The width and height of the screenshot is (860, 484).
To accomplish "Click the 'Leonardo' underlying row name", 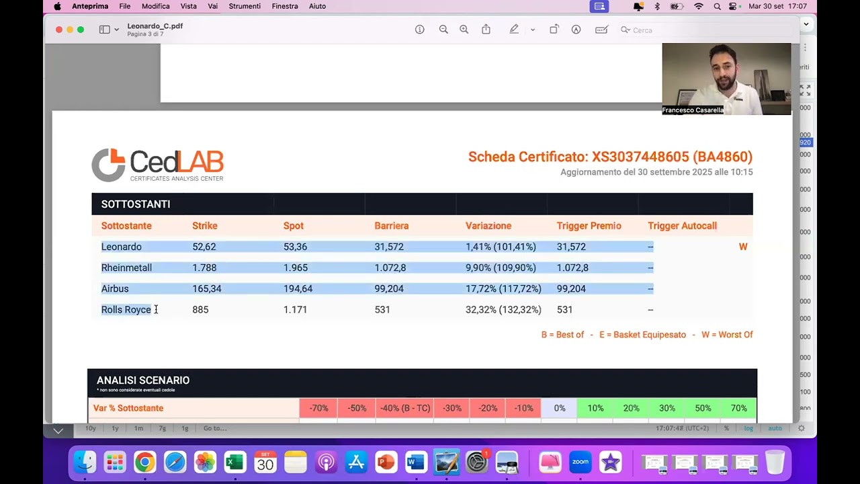I will tap(122, 247).
